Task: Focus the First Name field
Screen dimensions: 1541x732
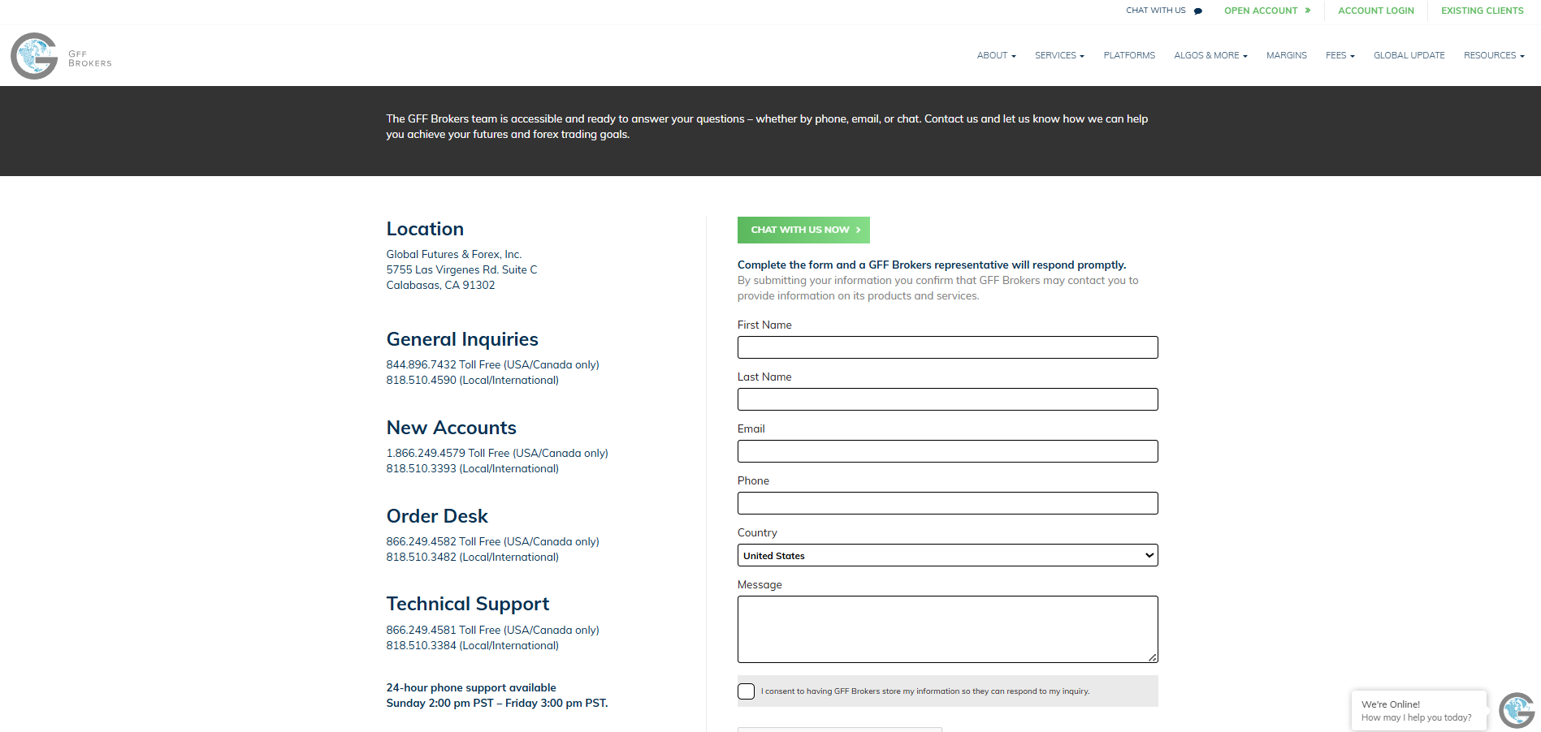Action: [947, 347]
